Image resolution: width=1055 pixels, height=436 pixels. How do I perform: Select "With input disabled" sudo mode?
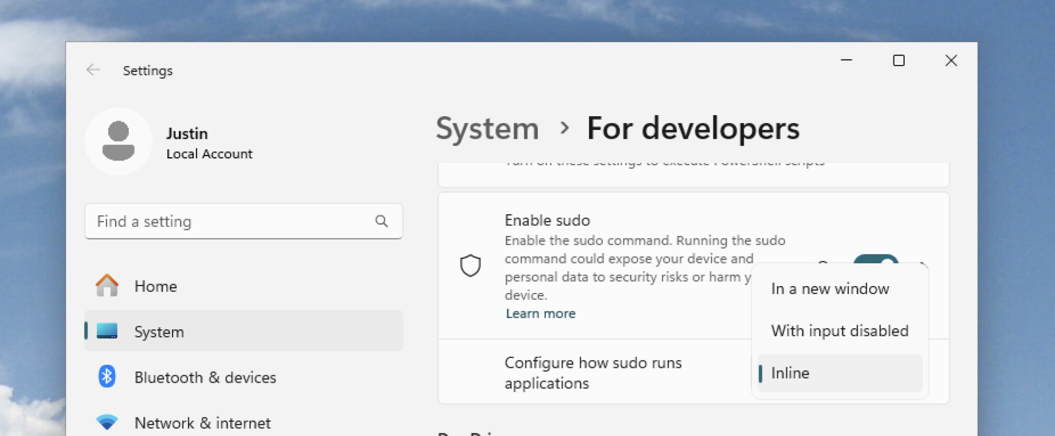click(839, 331)
